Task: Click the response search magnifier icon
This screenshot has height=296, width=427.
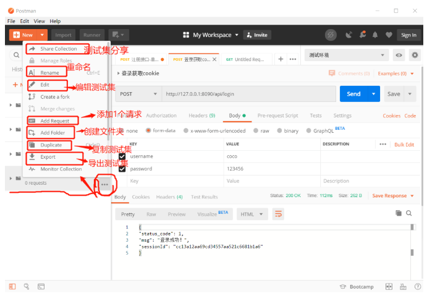Action: [408, 213]
